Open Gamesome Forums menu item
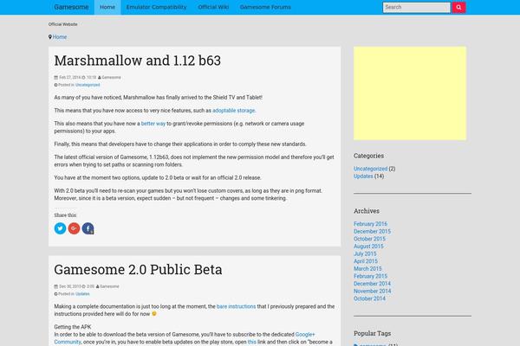The height and width of the screenshot is (346, 520). (x=265, y=7)
